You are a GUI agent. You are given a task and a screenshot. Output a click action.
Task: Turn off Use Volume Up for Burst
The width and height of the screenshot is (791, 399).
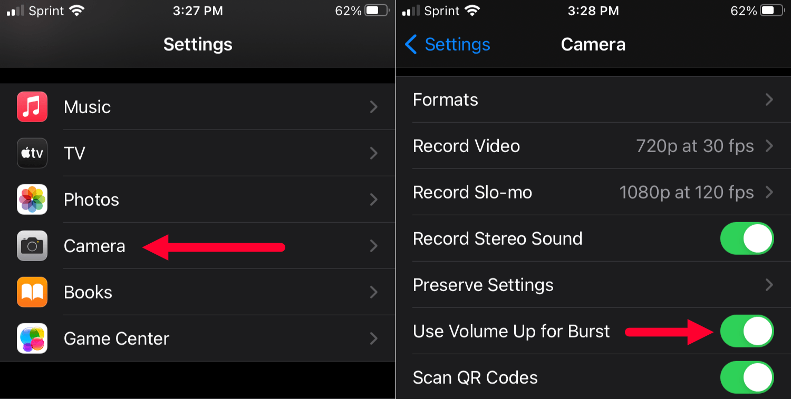click(x=747, y=331)
